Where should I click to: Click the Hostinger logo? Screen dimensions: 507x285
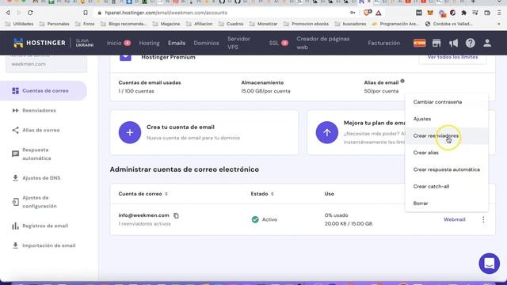click(40, 43)
